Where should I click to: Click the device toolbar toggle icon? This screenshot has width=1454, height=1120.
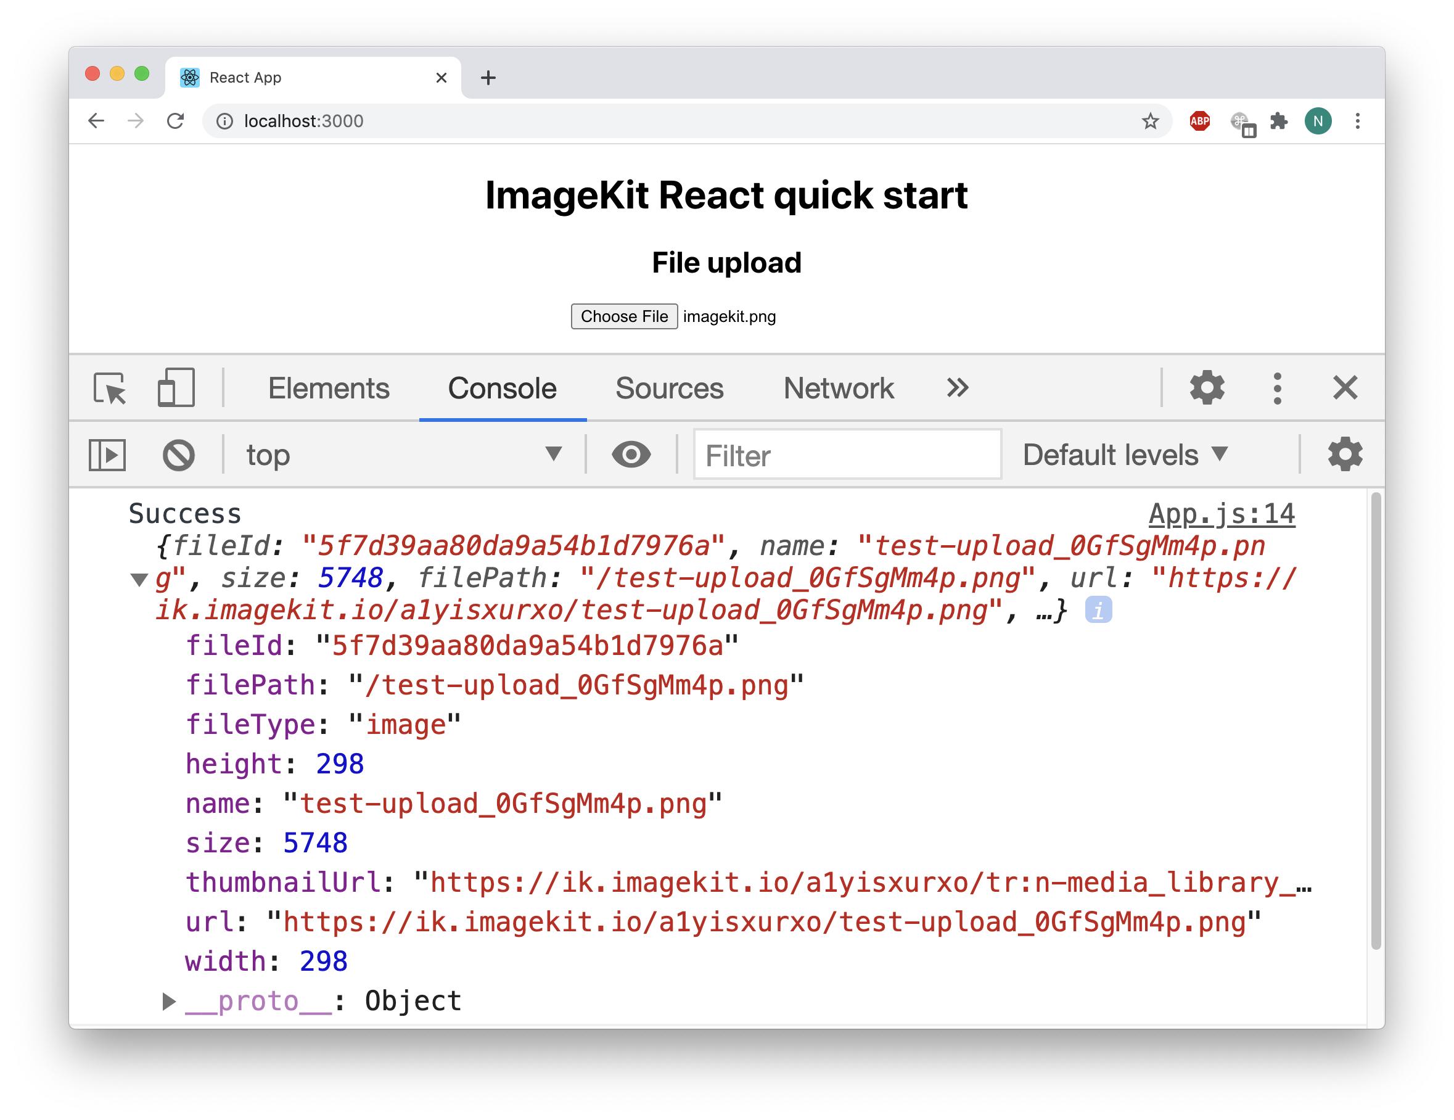click(x=178, y=387)
